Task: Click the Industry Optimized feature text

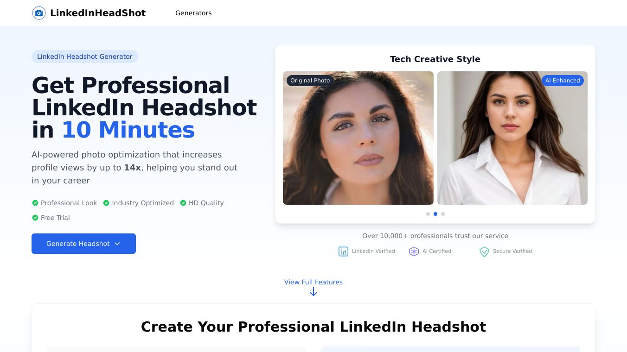Action: click(143, 203)
